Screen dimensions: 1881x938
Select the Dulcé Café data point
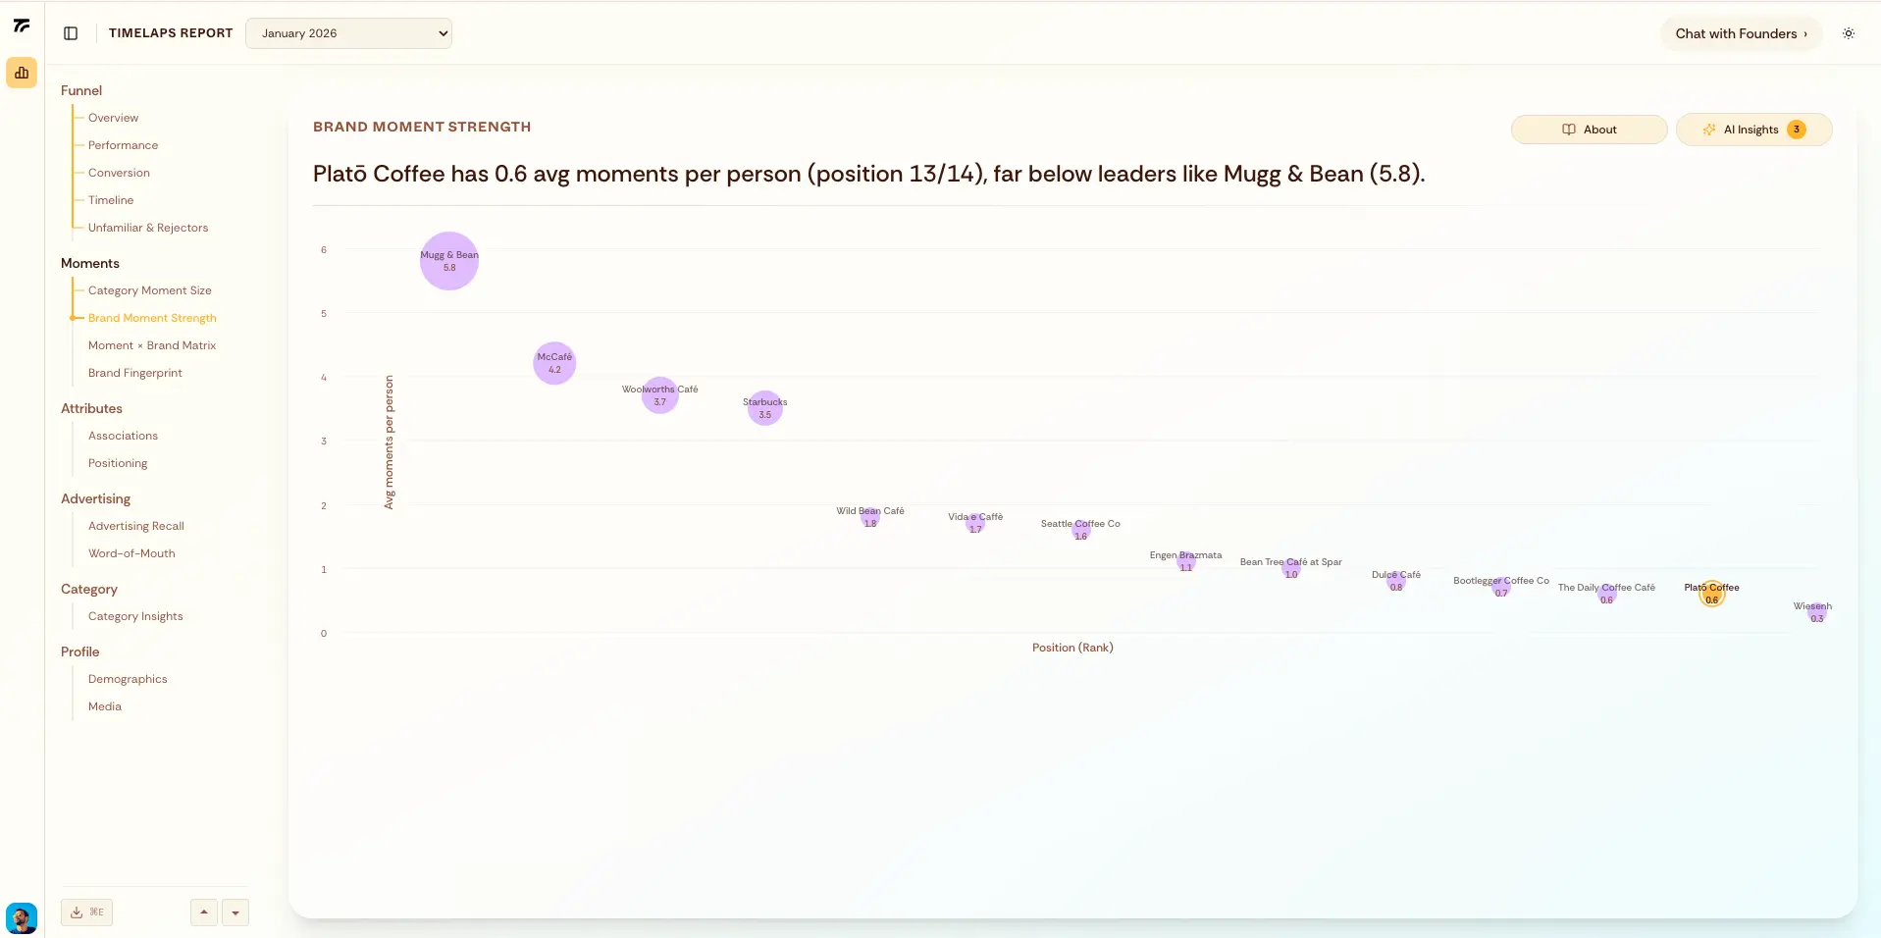(x=1396, y=581)
